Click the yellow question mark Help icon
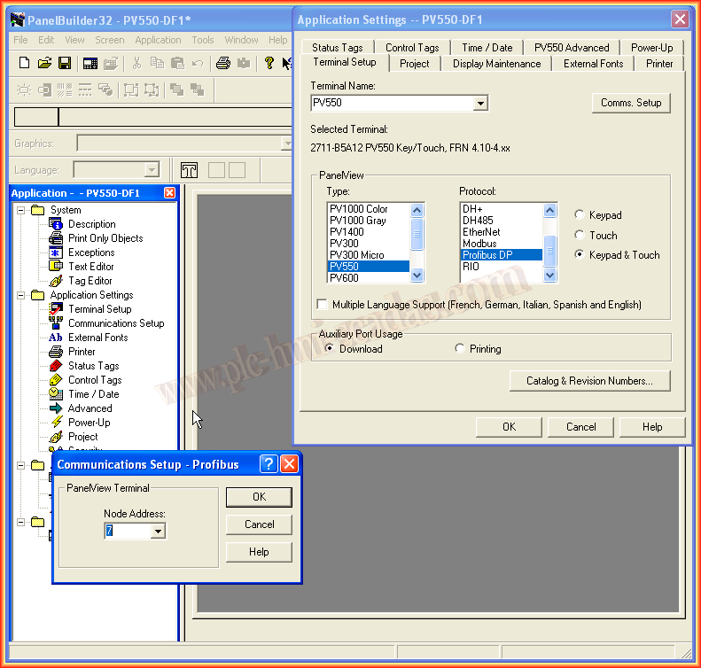Viewport: 701px width, 668px height. coord(269,63)
